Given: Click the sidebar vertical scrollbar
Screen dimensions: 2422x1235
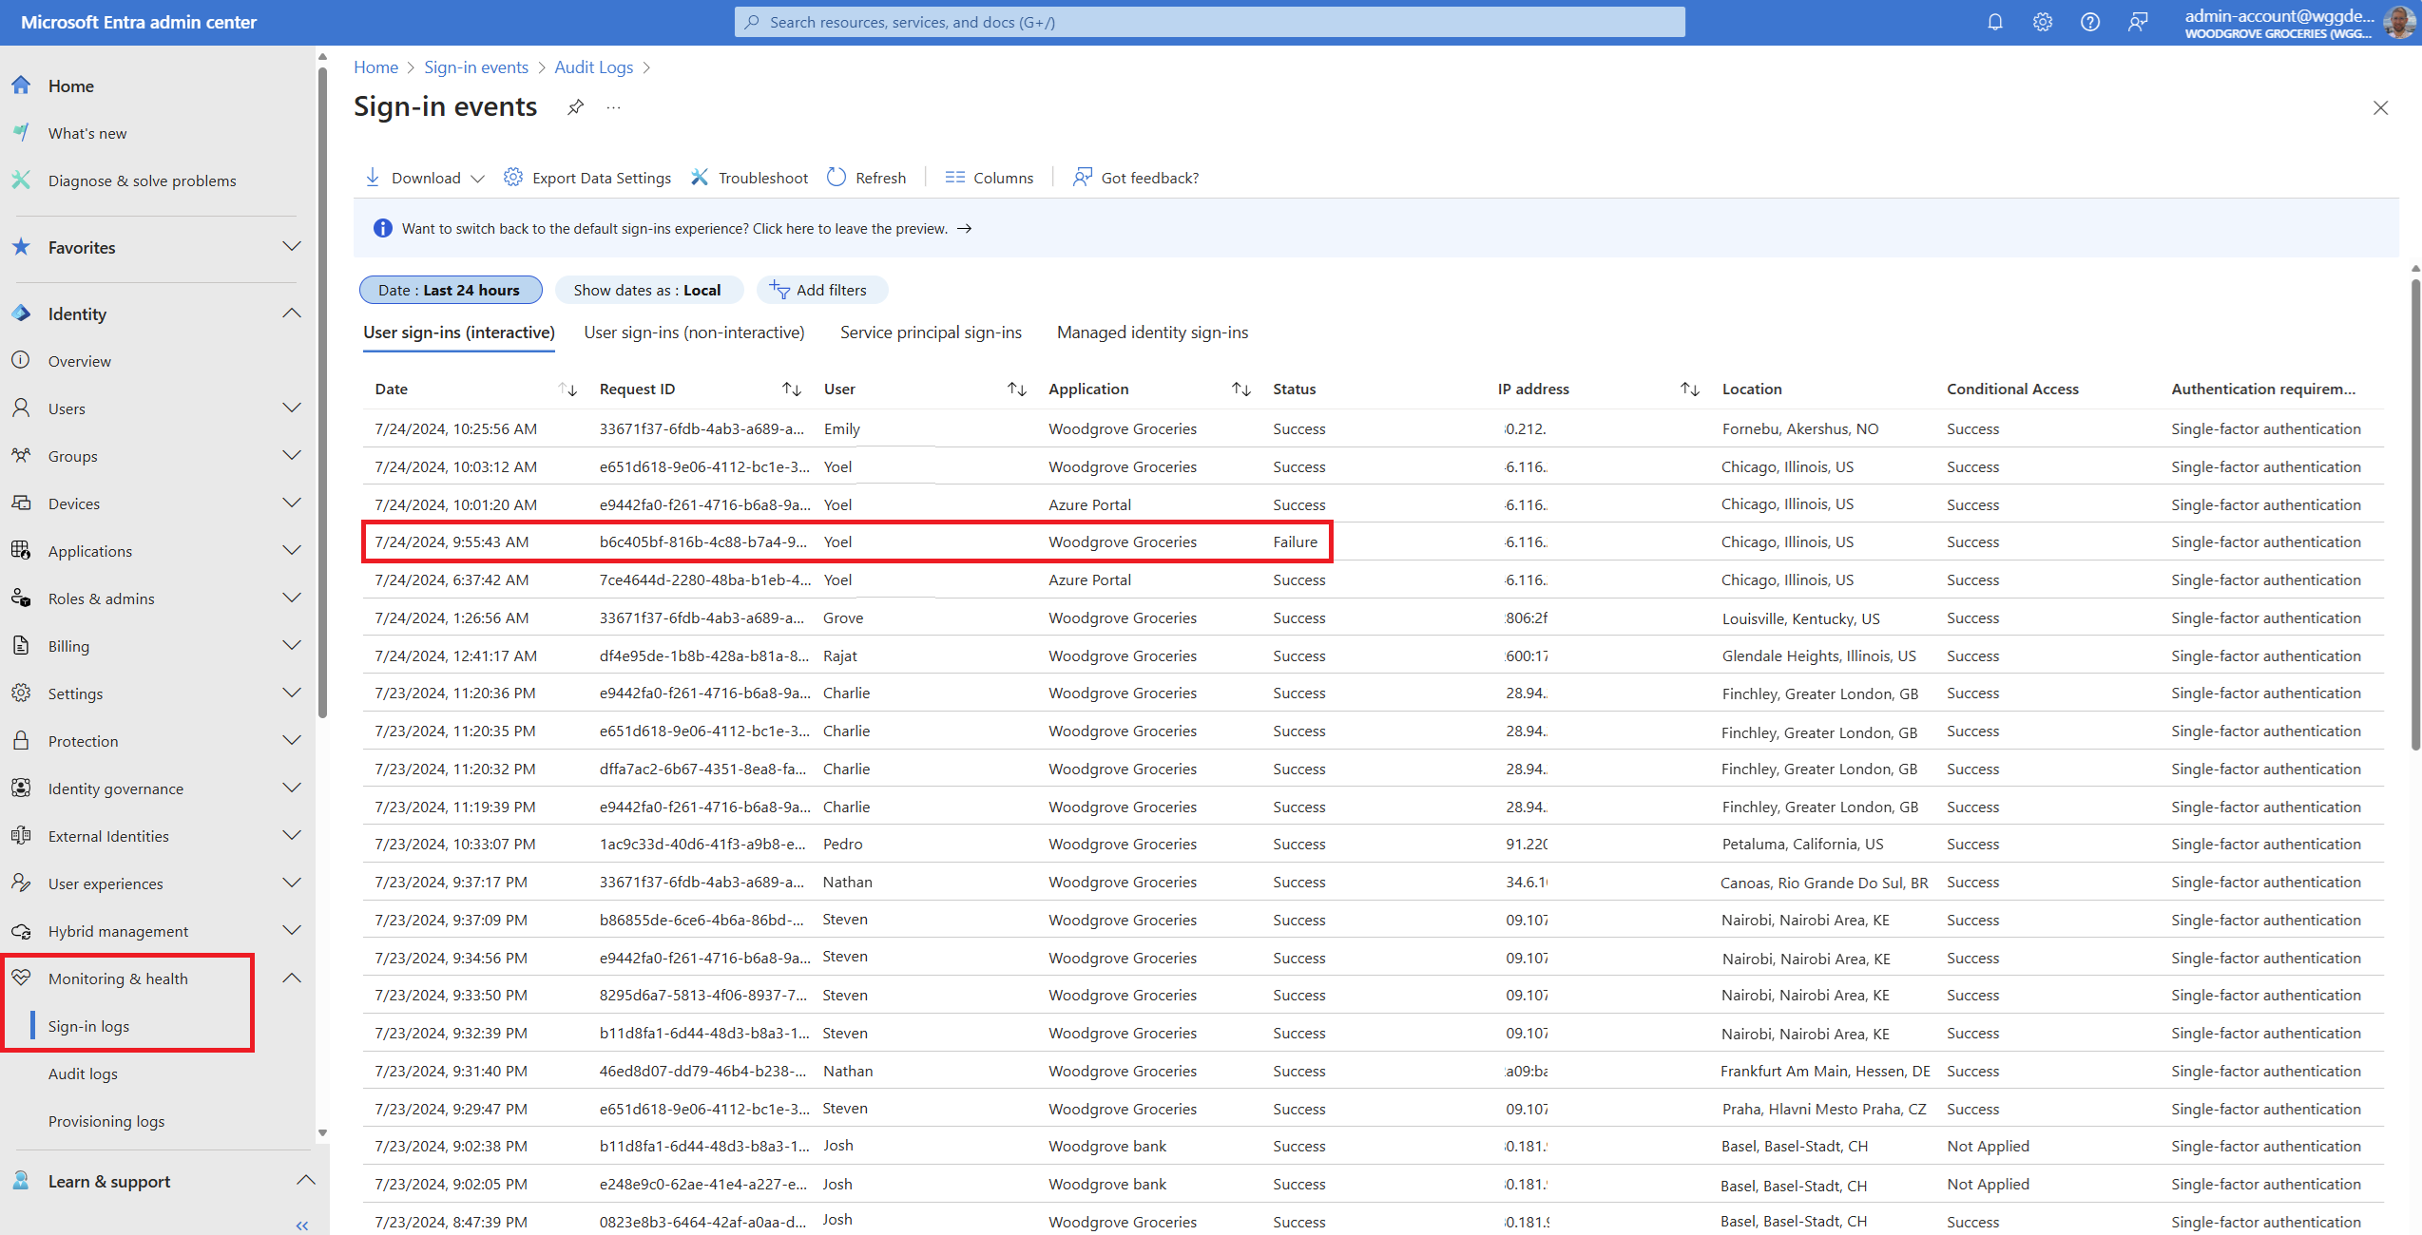Looking at the screenshot, I should tap(322, 380).
